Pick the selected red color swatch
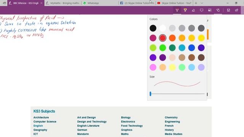The width and height of the screenshot is (244, 137). pyautogui.click(x=163, y=38)
